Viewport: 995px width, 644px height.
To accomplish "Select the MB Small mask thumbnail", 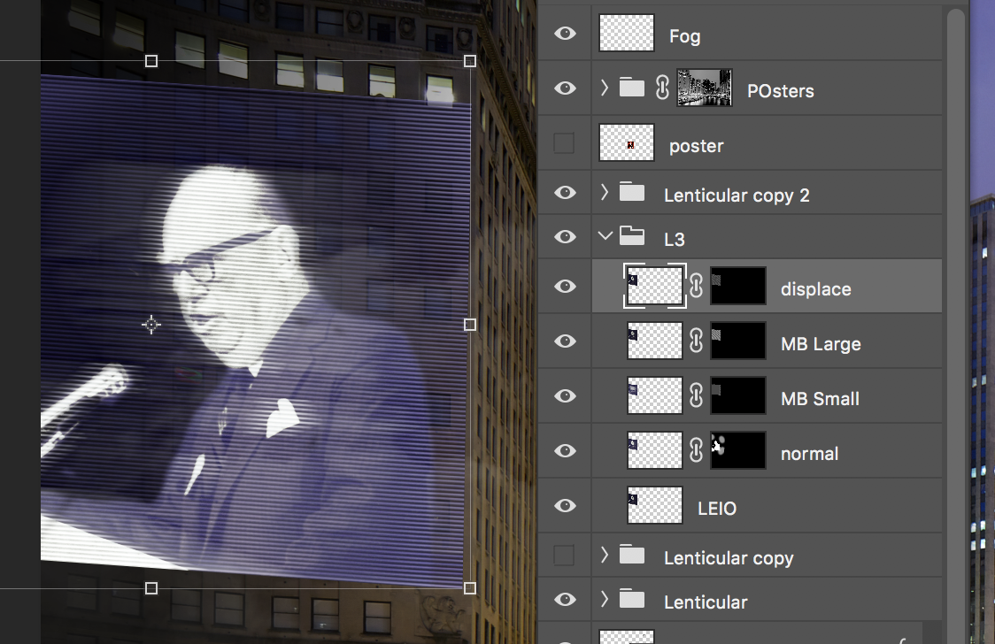I will click(738, 396).
